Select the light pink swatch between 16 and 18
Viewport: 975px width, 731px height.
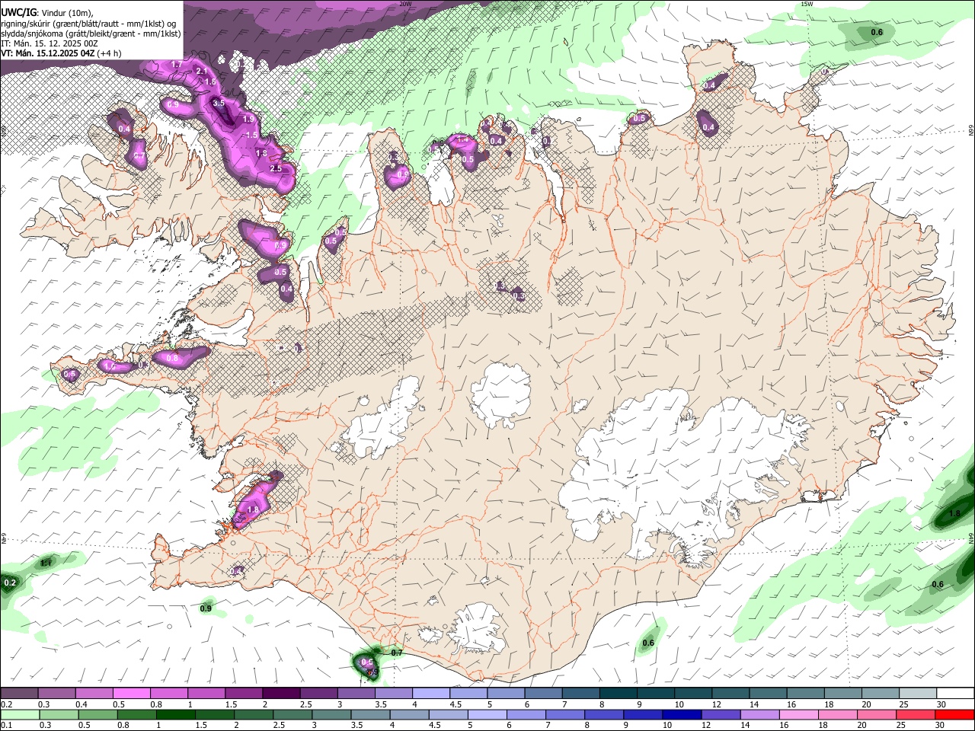tap(799, 715)
